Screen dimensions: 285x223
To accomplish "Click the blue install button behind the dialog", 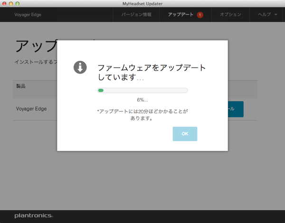I will 236,109.
